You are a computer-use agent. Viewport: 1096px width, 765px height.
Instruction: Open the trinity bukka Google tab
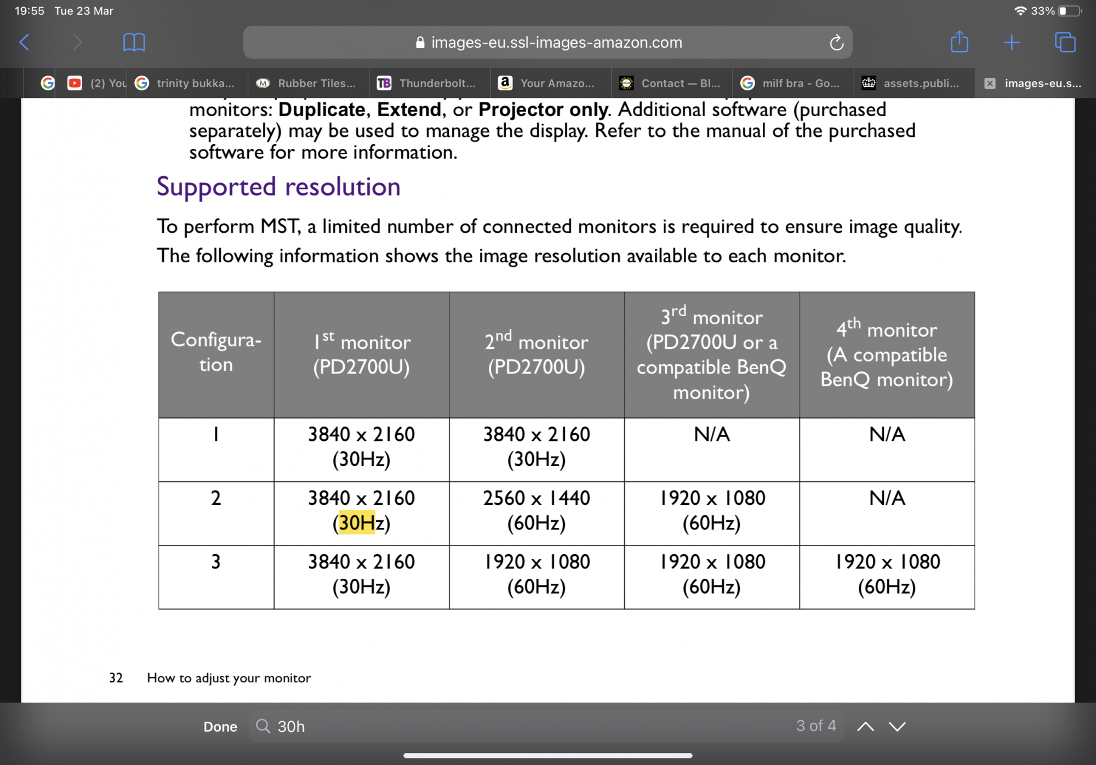click(187, 83)
